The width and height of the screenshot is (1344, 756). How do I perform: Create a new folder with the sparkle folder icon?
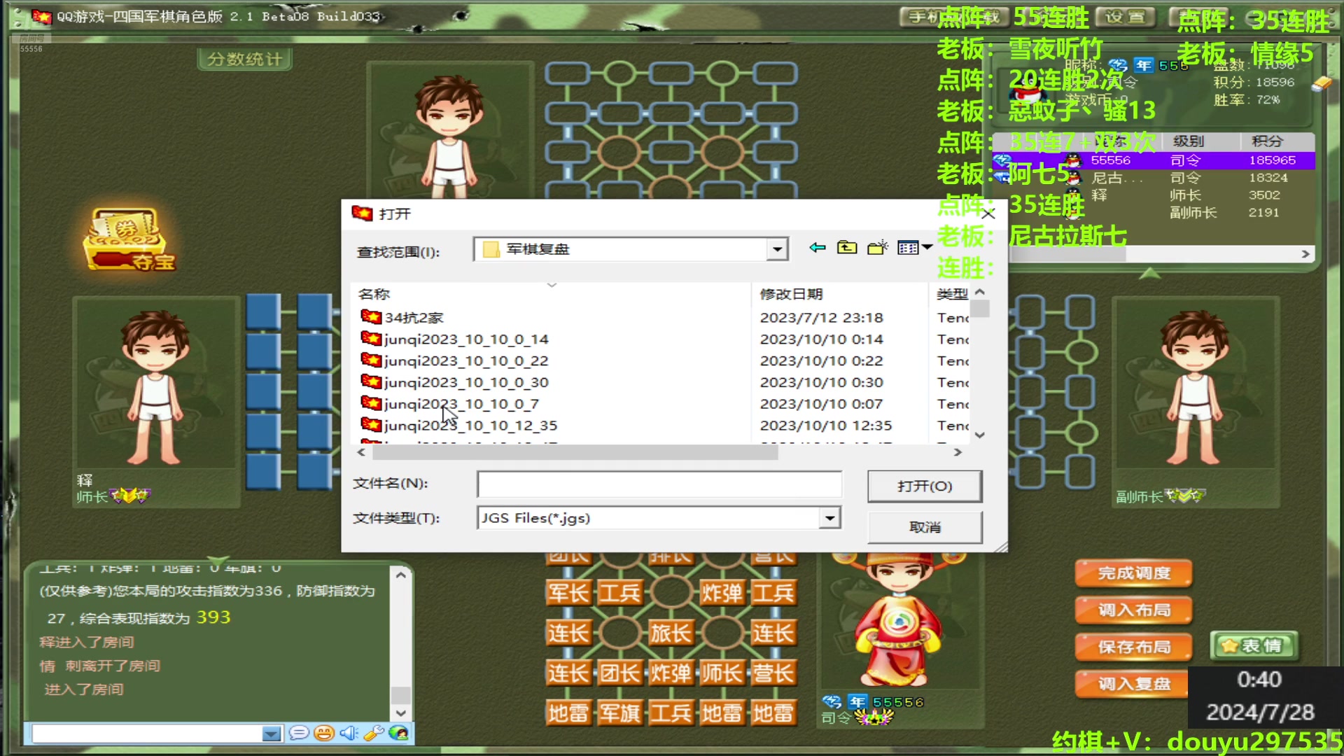(x=877, y=248)
